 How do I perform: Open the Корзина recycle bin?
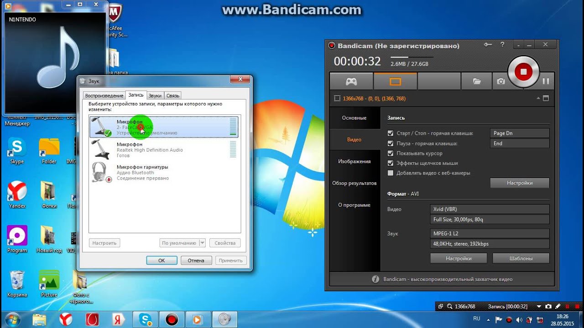[17, 283]
